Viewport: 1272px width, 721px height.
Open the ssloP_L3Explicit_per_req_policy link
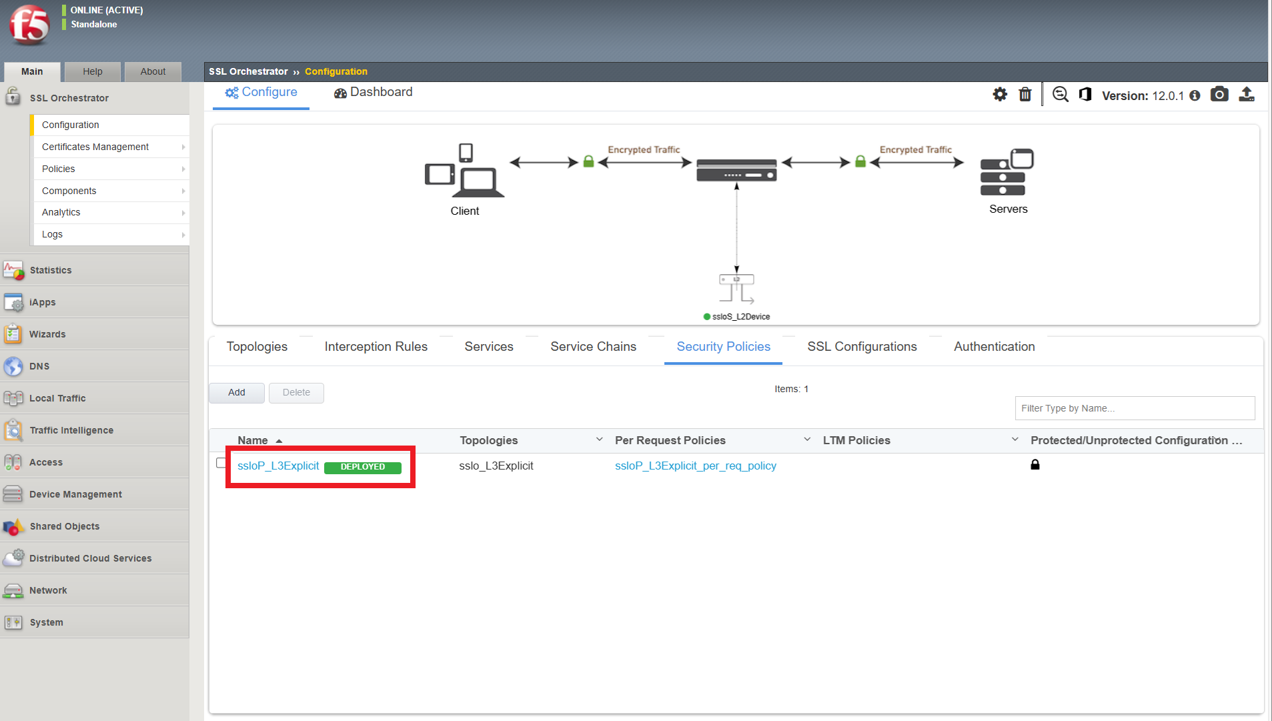pos(696,466)
